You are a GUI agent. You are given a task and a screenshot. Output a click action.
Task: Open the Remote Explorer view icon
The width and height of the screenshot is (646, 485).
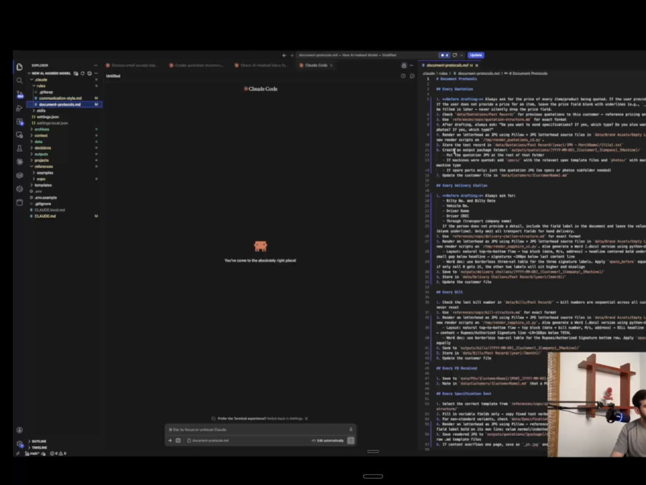(19, 135)
